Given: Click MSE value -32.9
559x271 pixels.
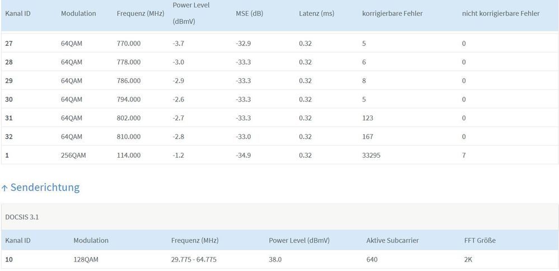Looking at the screenshot, I should click(243, 43).
